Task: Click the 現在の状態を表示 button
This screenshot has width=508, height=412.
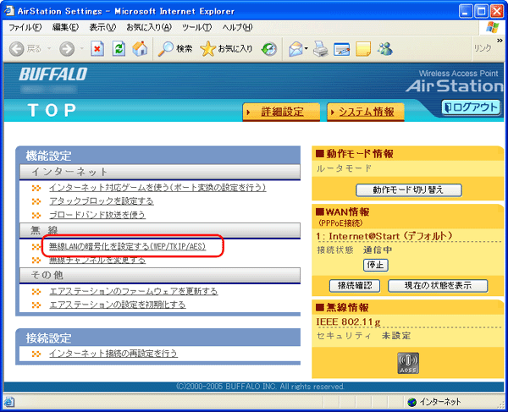Action: point(438,286)
